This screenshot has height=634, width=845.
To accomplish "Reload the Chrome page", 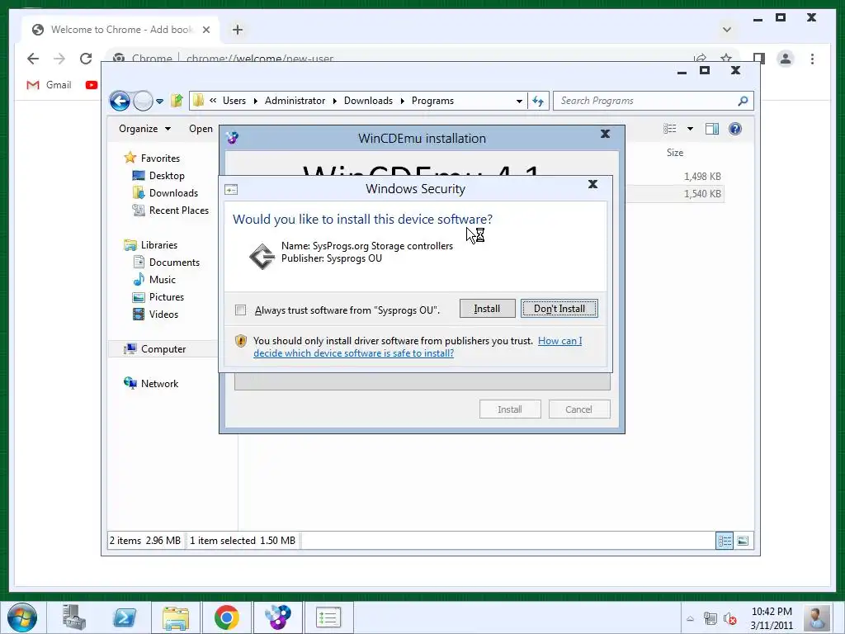I will (x=86, y=59).
